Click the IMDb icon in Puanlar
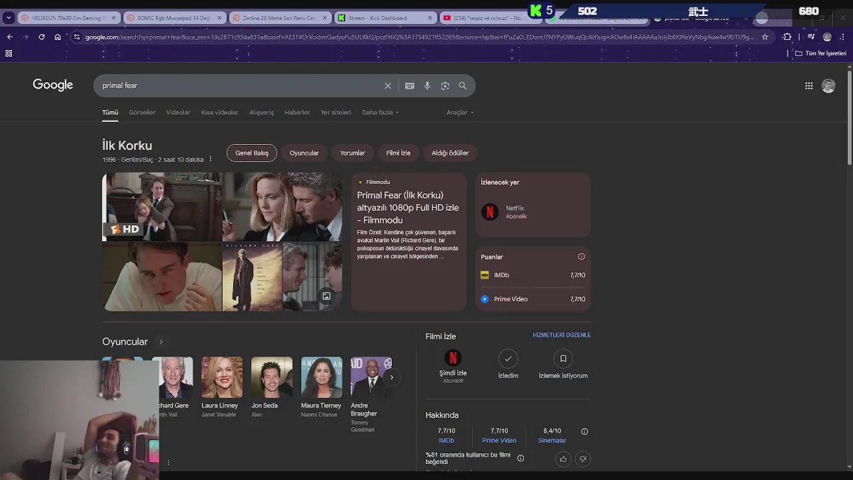The height and width of the screenshot is (480, 853). (x=484, y=275)
